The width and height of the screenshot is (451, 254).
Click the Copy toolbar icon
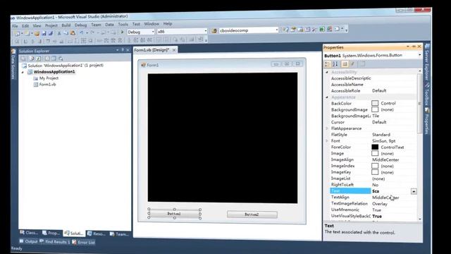[66, 33]
